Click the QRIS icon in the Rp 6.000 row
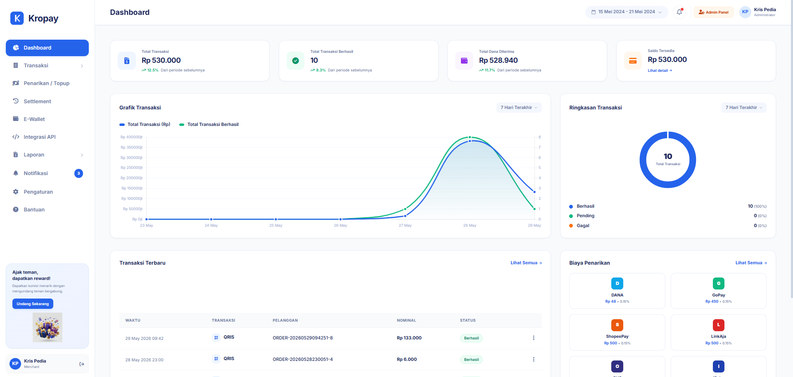This screenshot has width=793, height=377. click(216, 359)
